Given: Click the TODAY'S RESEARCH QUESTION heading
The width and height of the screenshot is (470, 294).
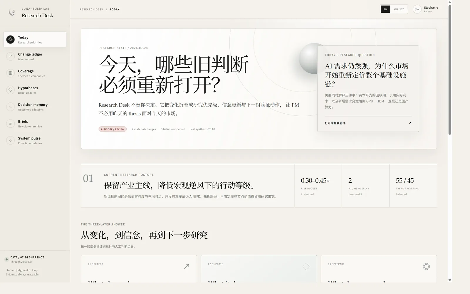Looking at the screenshot, I should pos(350,55).
